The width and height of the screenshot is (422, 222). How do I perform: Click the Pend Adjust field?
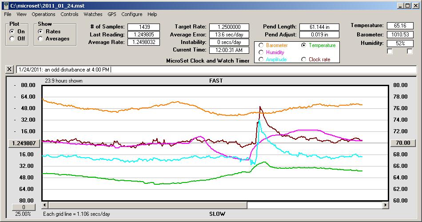(319, 35)
